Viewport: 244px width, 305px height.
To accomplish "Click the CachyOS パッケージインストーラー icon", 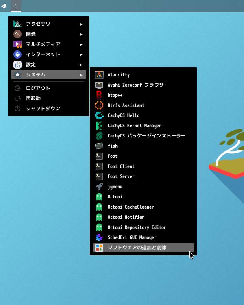I will (x=99, y=136).
